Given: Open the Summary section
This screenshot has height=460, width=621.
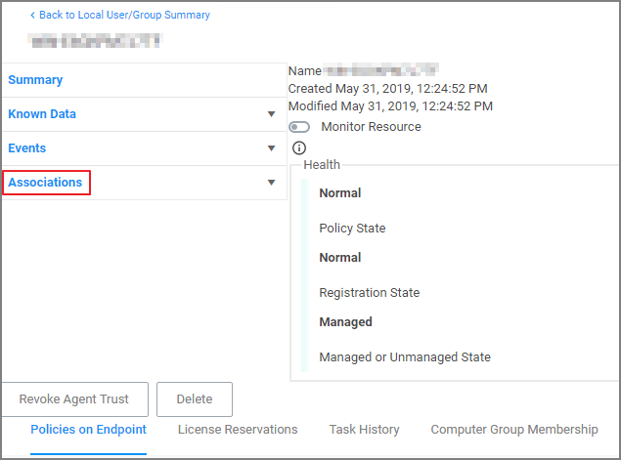Looking at the screenshot, I should 35,80.
